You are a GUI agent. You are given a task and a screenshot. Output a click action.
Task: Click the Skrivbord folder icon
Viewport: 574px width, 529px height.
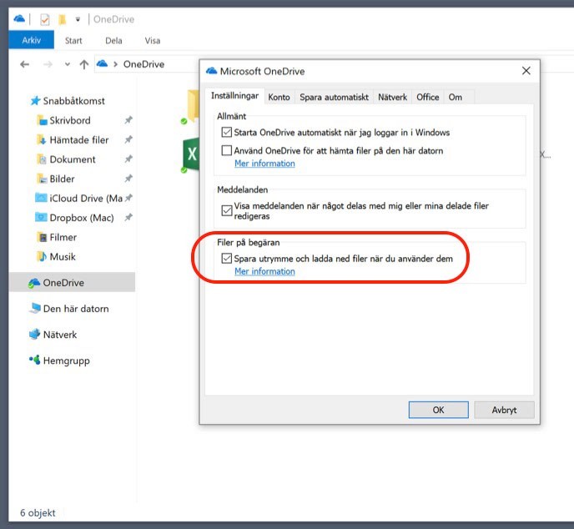(42, 120)
